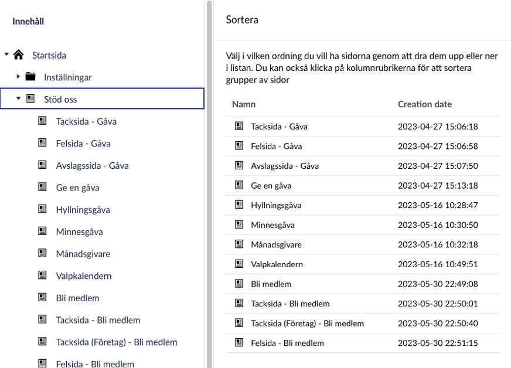Collapse the Stöd oss tree node
Viewport: 511px width, 368px height.
tap(18, 98)
